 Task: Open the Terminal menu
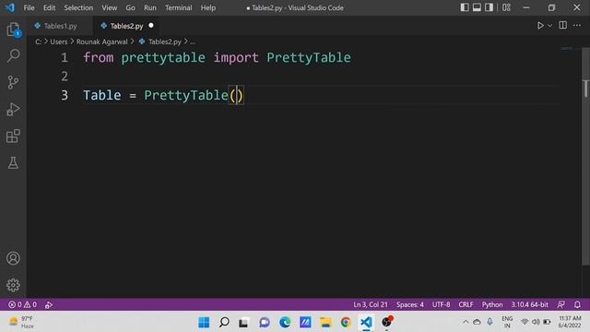(178, 8)
